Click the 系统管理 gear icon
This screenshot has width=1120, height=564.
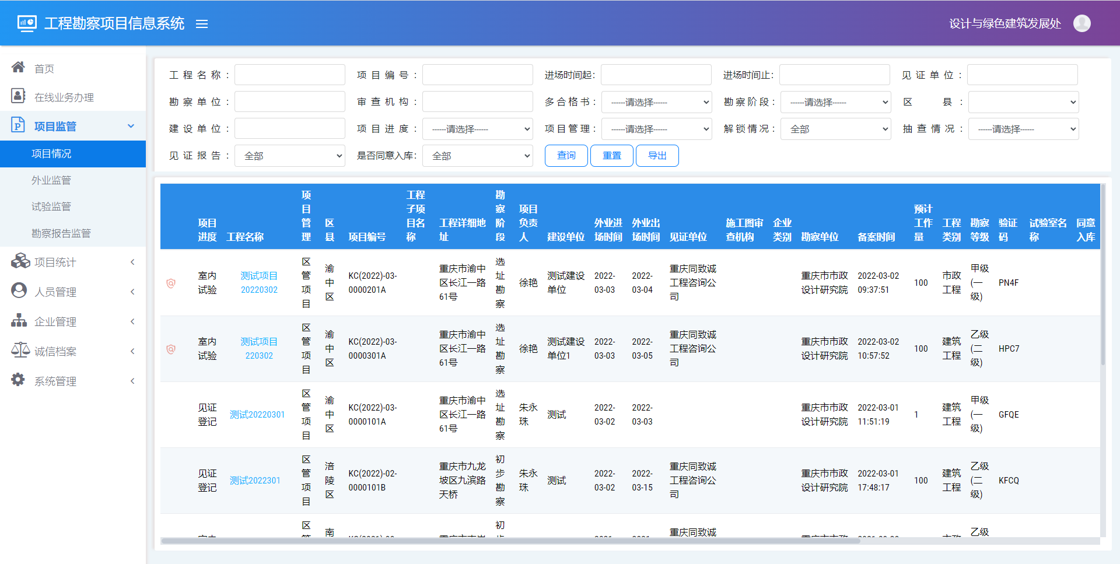coord(19,380)
